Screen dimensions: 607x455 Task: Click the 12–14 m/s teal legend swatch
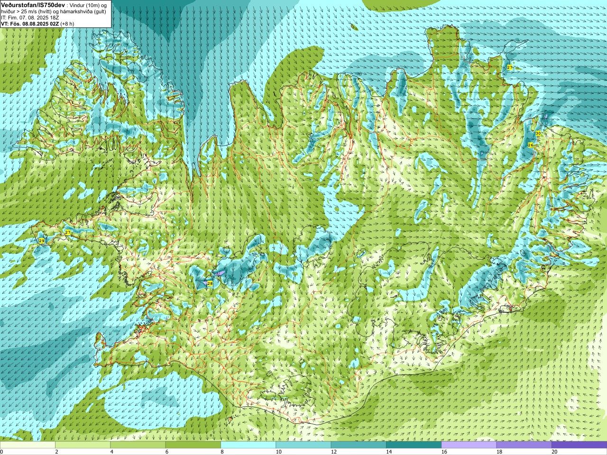click(359, 445)
